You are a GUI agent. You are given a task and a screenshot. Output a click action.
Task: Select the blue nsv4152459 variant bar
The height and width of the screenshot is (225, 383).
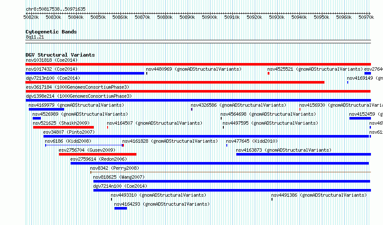pos(360,118)
